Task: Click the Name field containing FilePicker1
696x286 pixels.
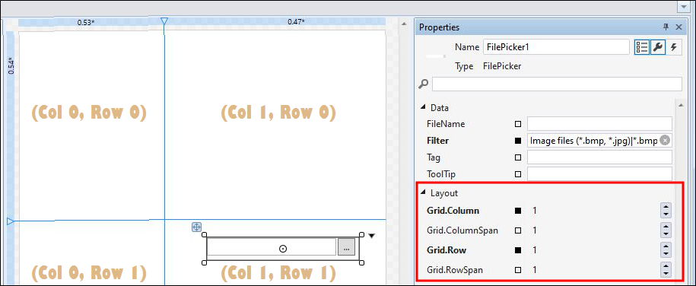Action: click(556, 46)
